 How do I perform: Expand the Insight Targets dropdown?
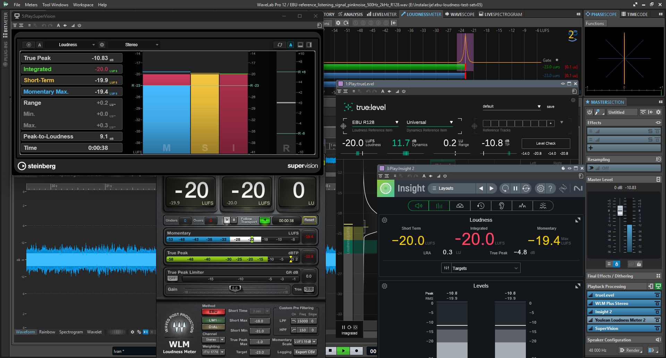coord(481,268)
